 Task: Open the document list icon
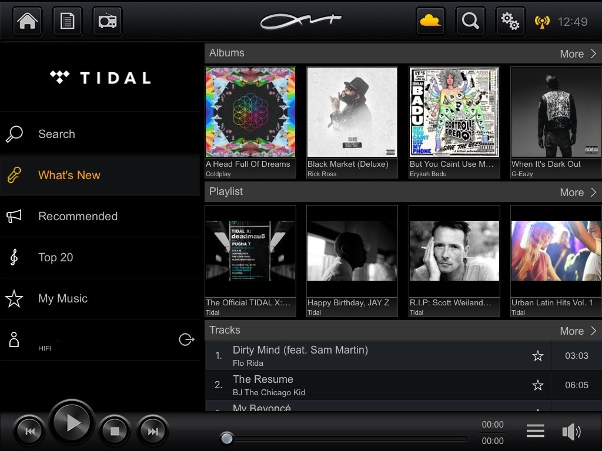click(67, 21)
